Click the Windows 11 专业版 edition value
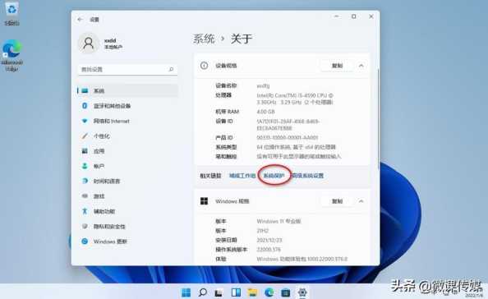 pyautogui.click(x=279, y=221)
